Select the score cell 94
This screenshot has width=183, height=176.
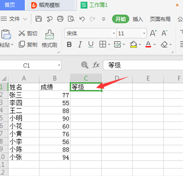tap(55, 157)
